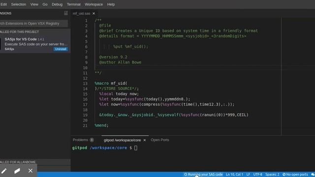Screen dimensions: 315x177
Task: Focus the Search Extensions in Open VSX Registry field
Action: click(34, 23)
